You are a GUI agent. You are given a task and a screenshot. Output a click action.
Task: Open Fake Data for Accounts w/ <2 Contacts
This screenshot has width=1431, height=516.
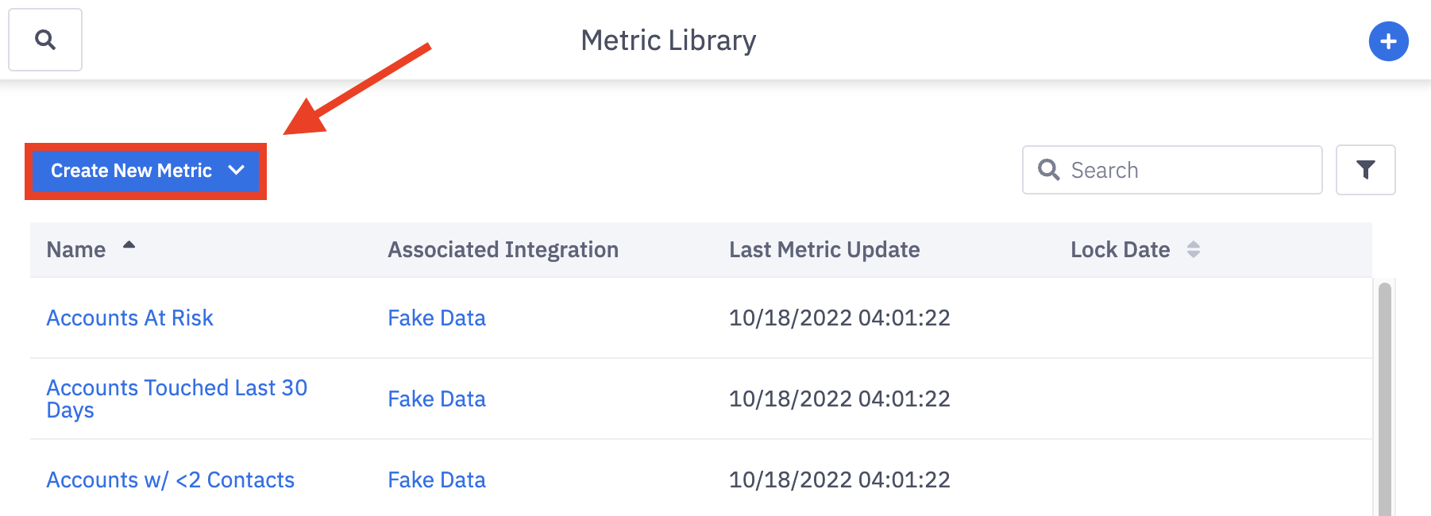click(436, 479)
